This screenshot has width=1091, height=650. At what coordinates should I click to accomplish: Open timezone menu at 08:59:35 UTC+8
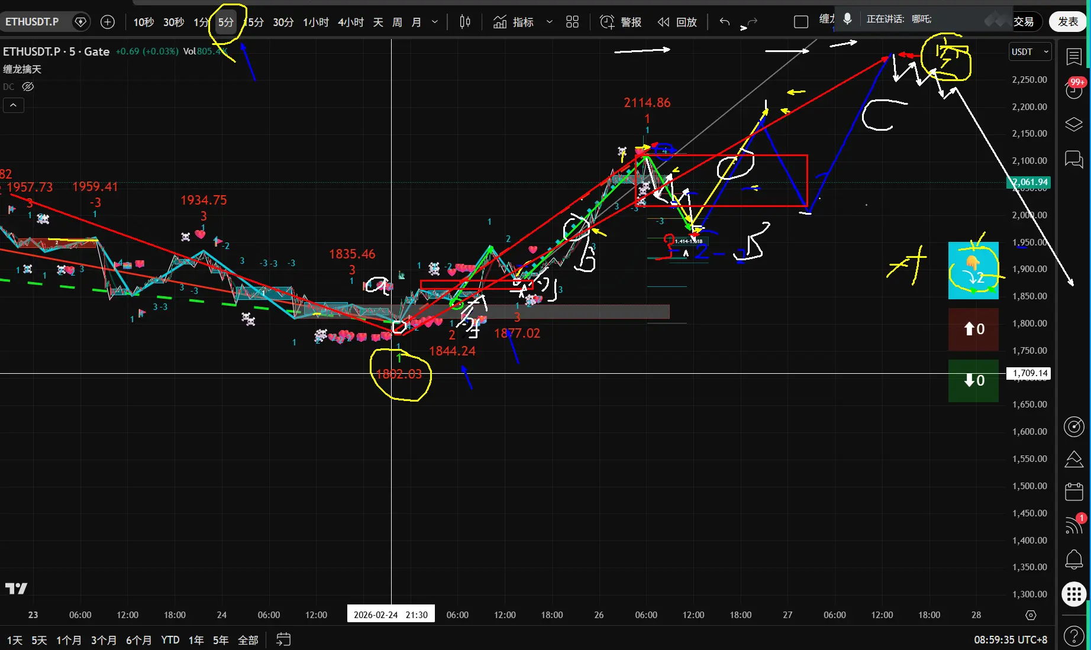coord(1011,640)
